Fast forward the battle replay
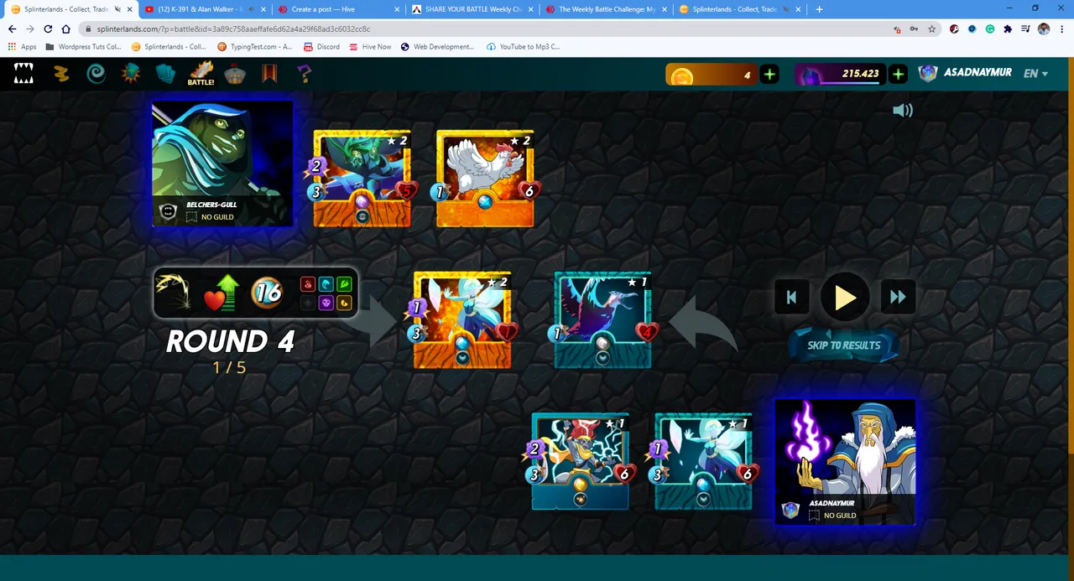The width and height of the screenshot is (1074, 581). click(898, 297)
